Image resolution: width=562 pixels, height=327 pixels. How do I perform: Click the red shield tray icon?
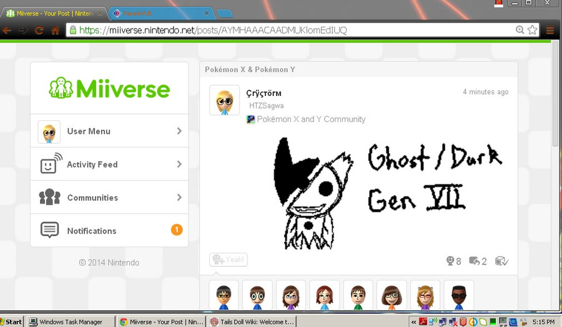(x=463, y=322)
